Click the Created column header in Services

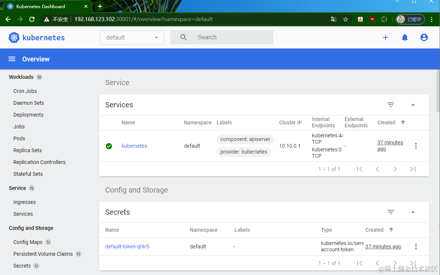(x=386, y=123)
